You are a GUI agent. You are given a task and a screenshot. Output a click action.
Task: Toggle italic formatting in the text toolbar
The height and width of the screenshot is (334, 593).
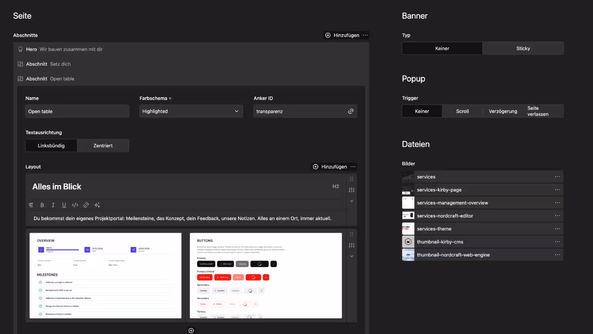click(x=53, y=205)
